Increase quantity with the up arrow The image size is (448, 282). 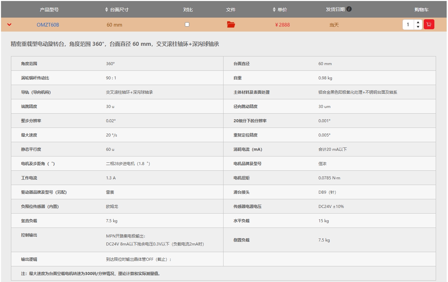pyautogui.click(x=418, y=23)
